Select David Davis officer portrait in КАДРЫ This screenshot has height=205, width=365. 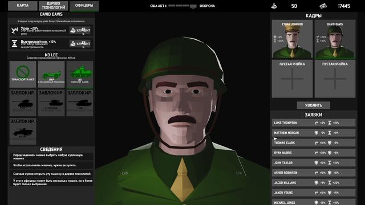(x=335, y=39)
